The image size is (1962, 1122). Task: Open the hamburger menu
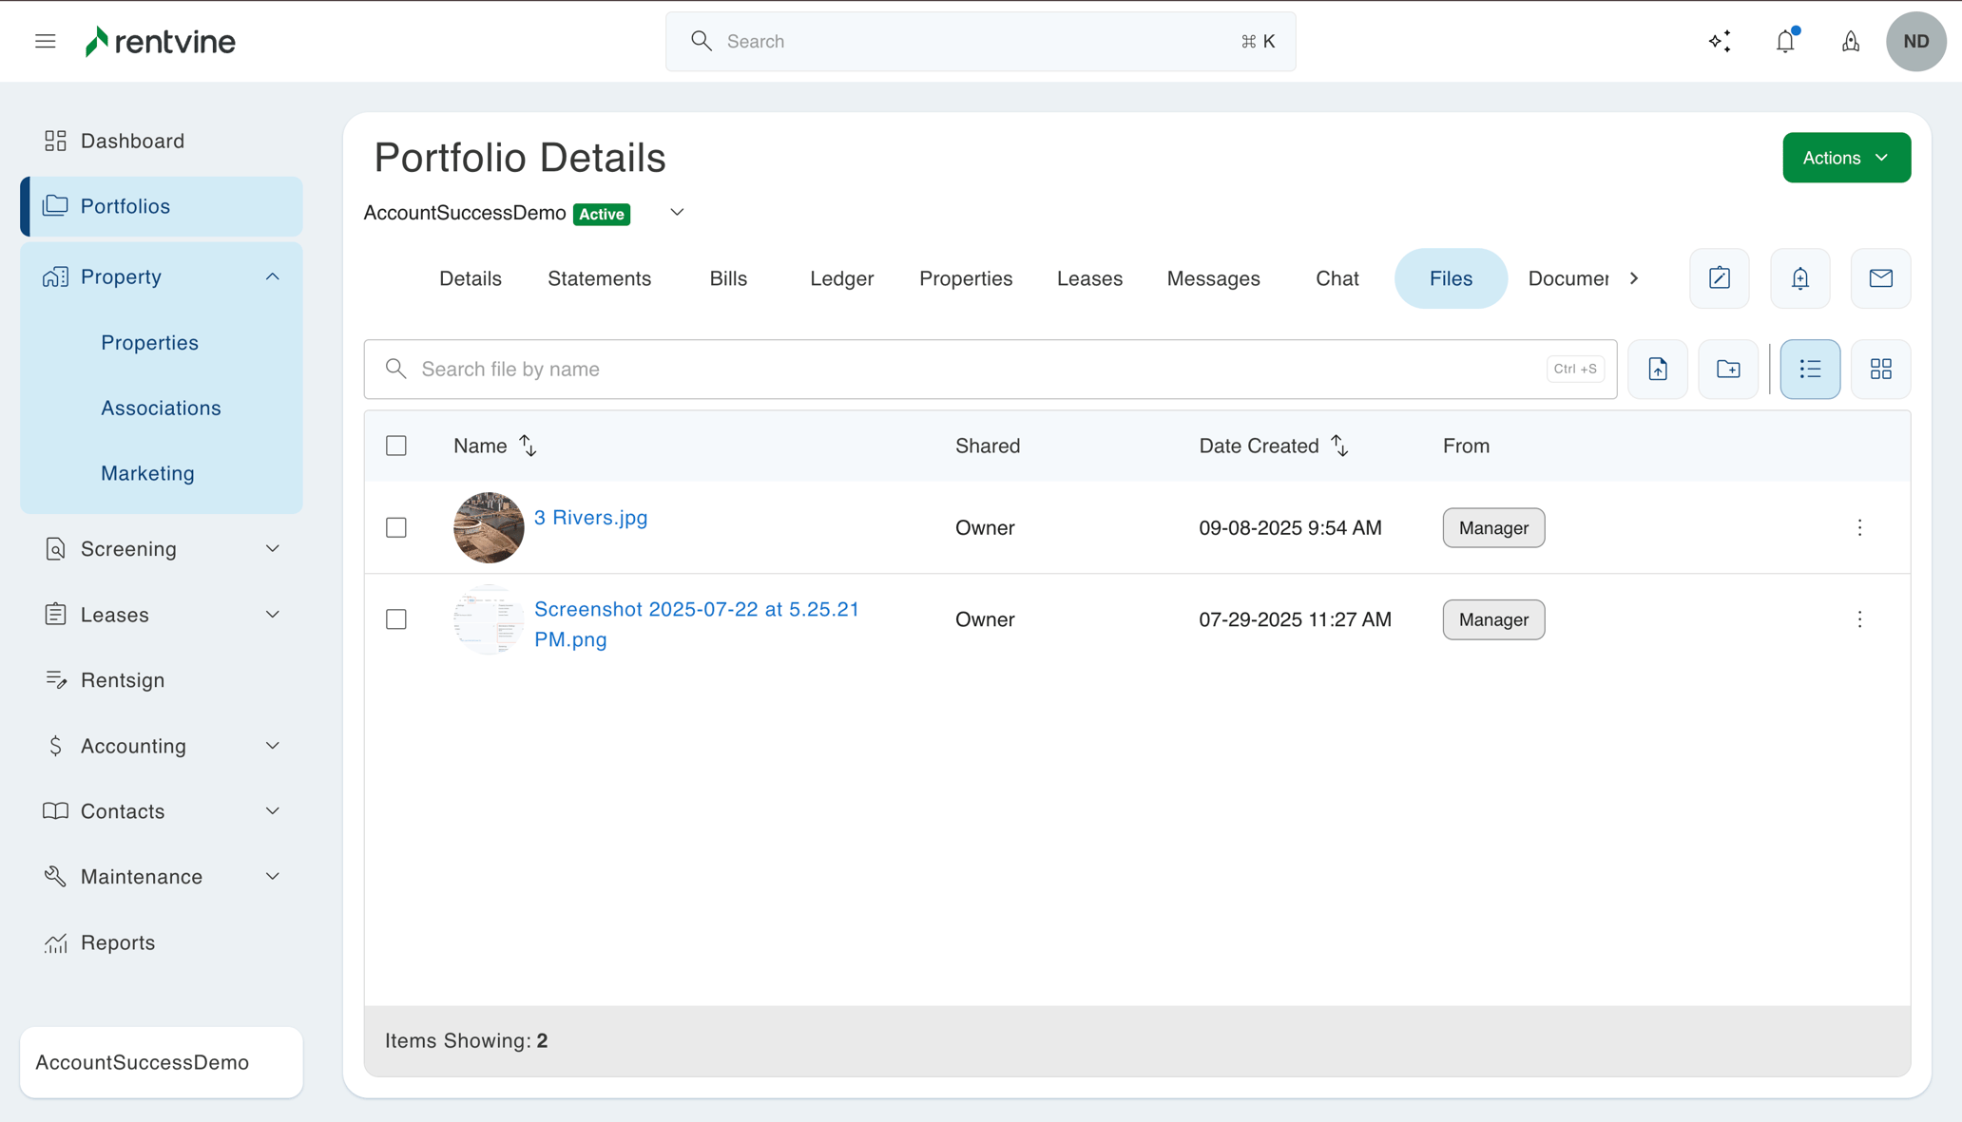tap(45, 41)
